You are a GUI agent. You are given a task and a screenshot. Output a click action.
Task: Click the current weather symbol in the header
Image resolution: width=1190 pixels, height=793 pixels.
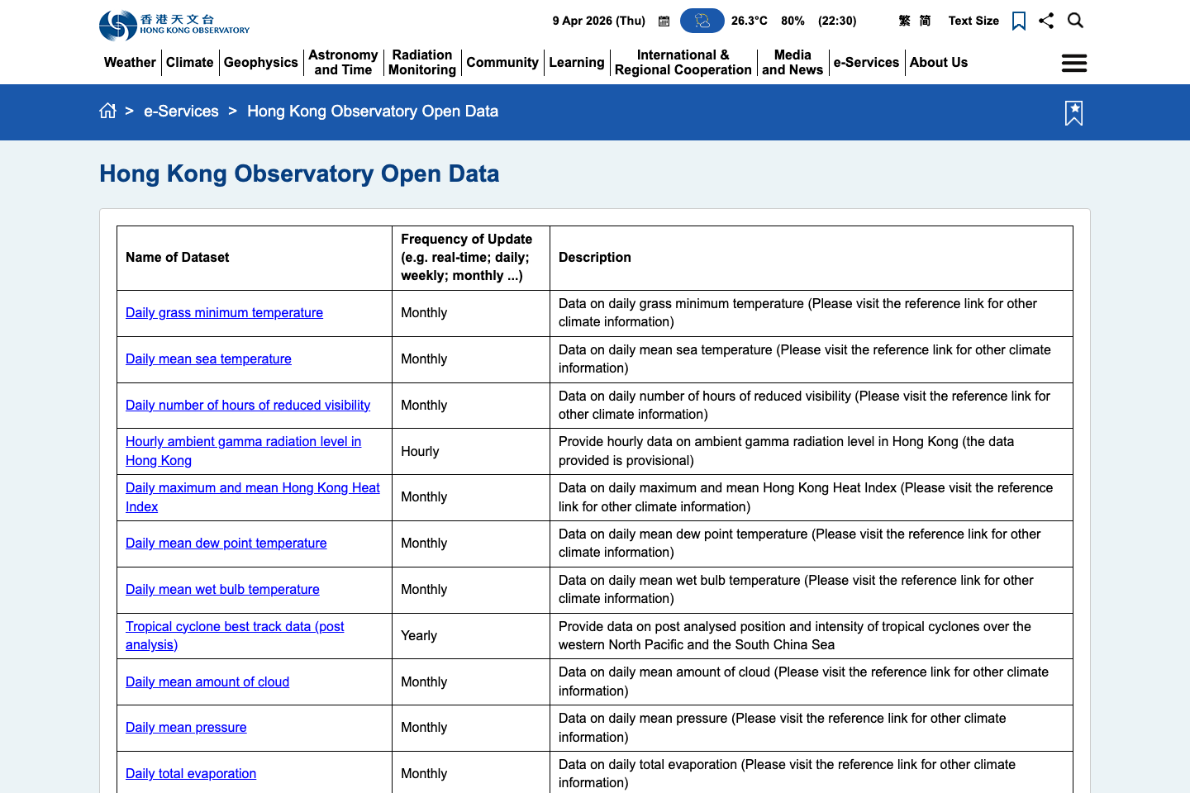702,21
